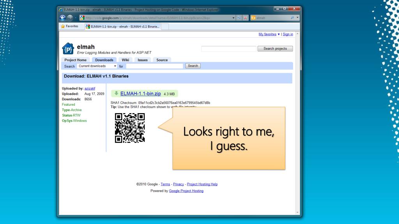Click the Type-Archive label
The height and width of the screenshot is (224, 399).
pos(72,110)
